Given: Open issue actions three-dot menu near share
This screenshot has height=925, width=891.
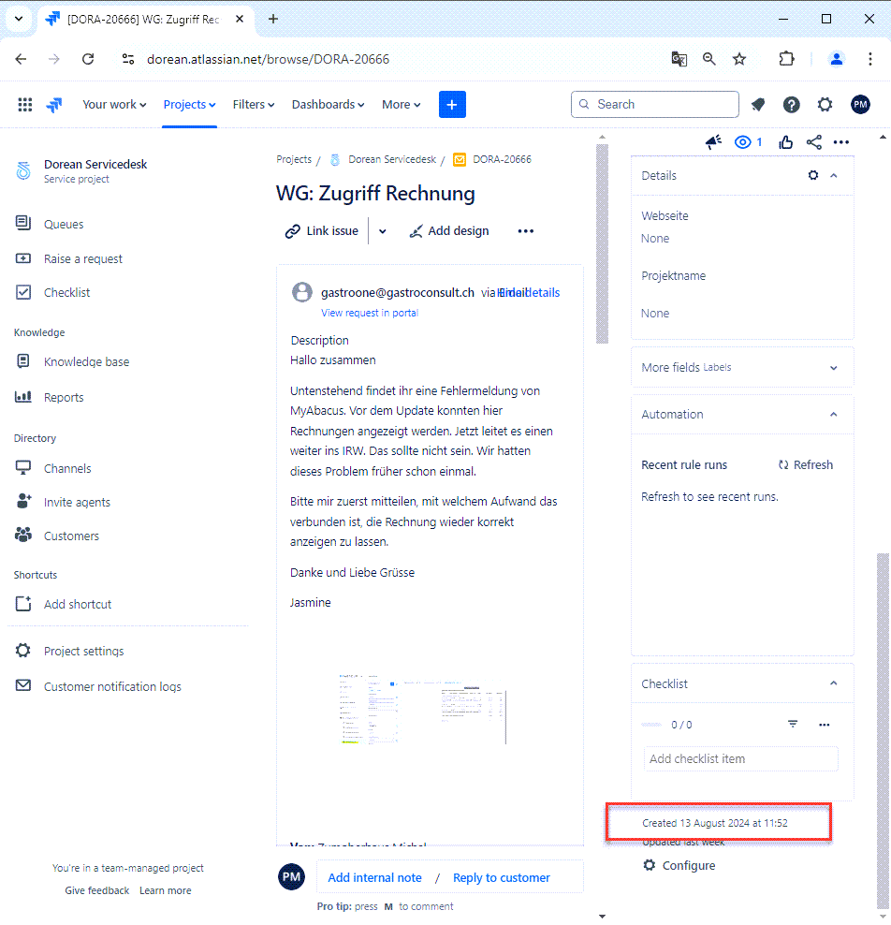Looking at the screenshot, I should click(x=841, y=142).
